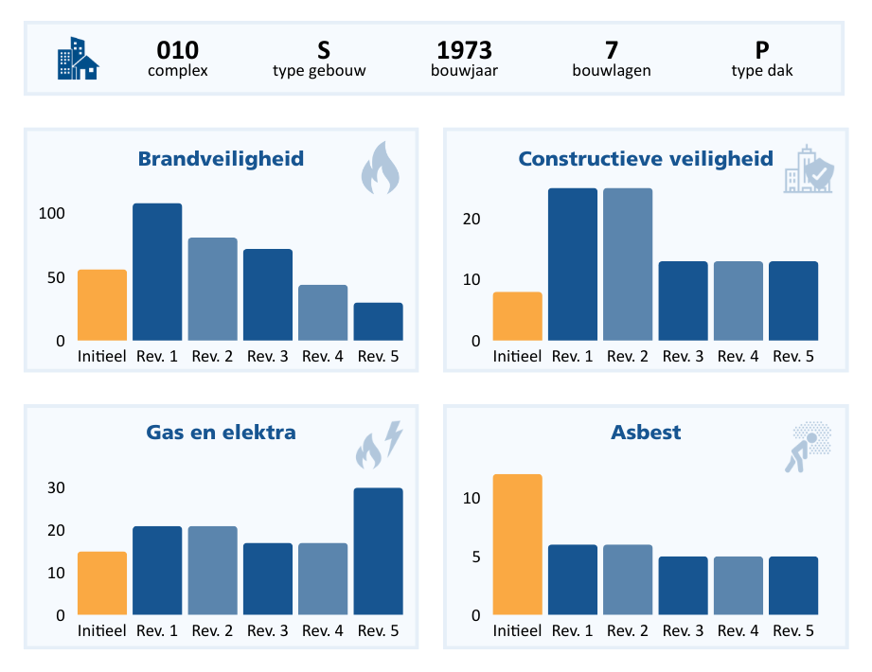Select the Brandveiligheid chart title
The height and width of the screenshot is (672, 872).
(x=221, y=158)
